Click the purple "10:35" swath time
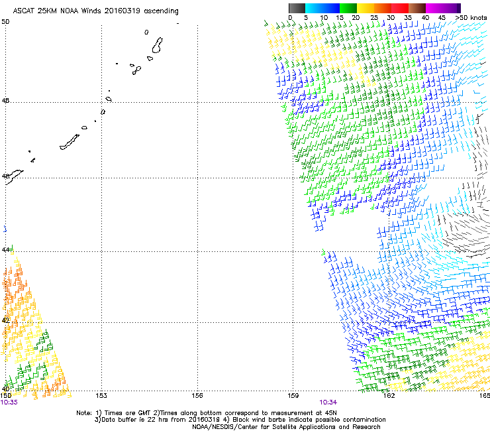Screen dimensions: 490x431 click(9, 402)
